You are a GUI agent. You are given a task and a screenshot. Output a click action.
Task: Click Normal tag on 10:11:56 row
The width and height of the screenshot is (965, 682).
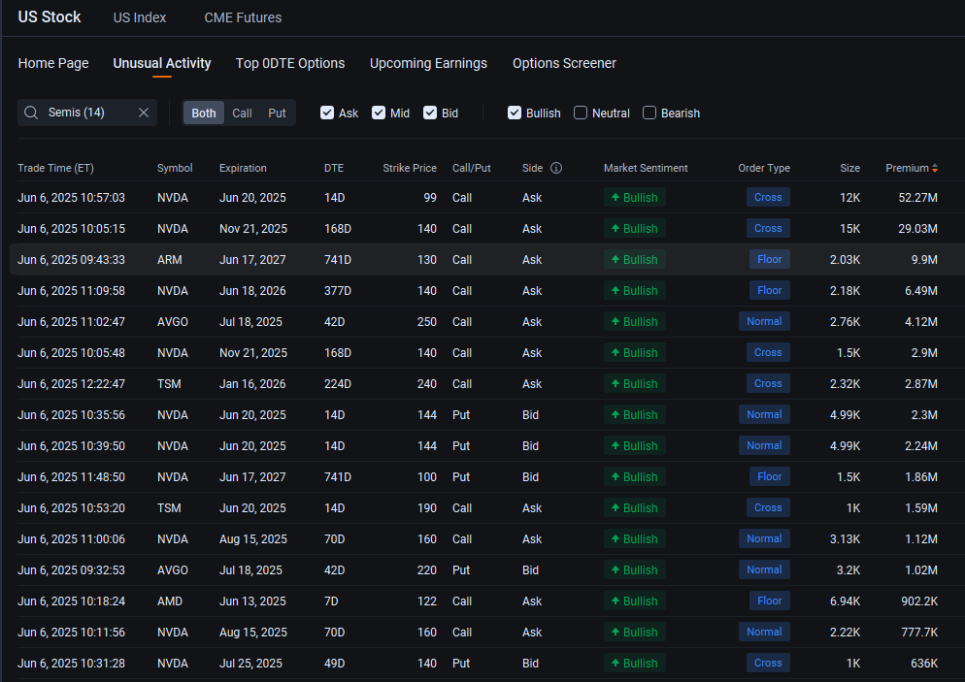point(764,633)
